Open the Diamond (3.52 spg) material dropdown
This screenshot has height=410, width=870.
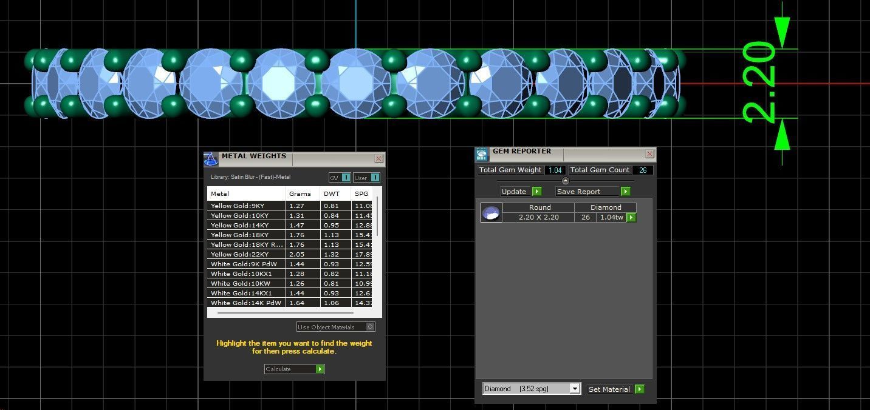click(x=532, y=389)
